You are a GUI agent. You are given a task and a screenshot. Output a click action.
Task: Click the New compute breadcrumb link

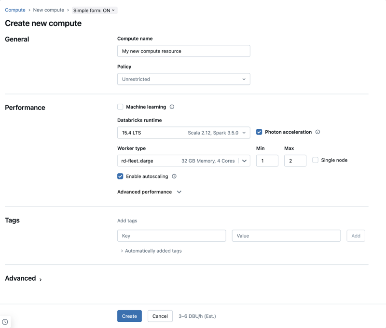pos(48,10)
